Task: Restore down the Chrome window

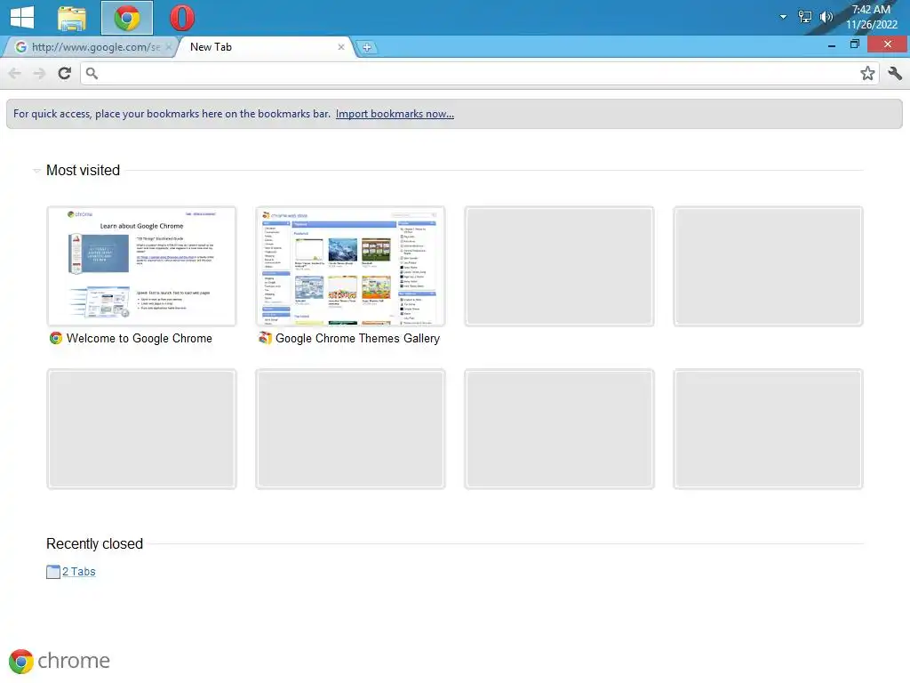Action: click(854, 44)
